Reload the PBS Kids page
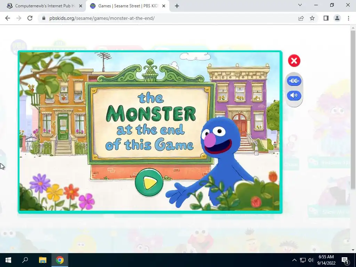Image resolution: width=356 pixels, height=267 pixels. pyautogui.click(x=30, y=18)
